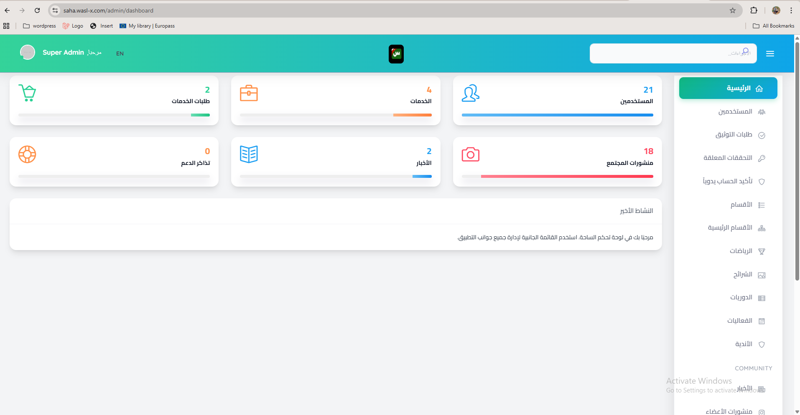Click the blue users icon on card

[470, 93]
